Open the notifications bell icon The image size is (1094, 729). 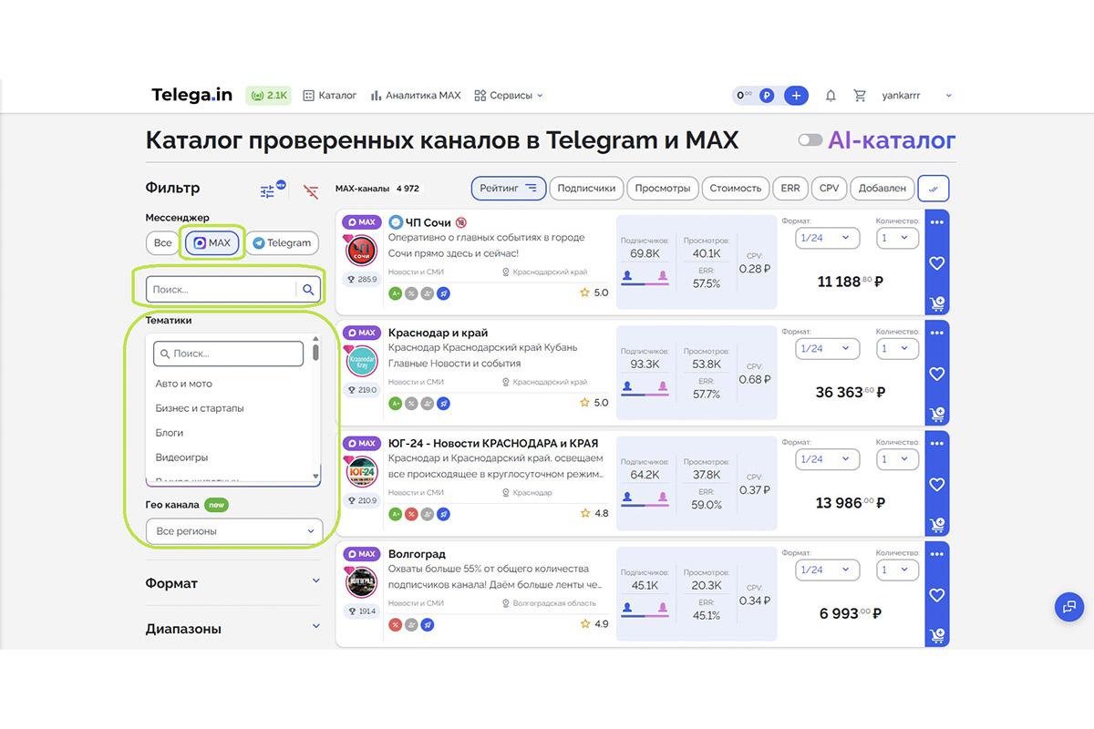point(831,95)
